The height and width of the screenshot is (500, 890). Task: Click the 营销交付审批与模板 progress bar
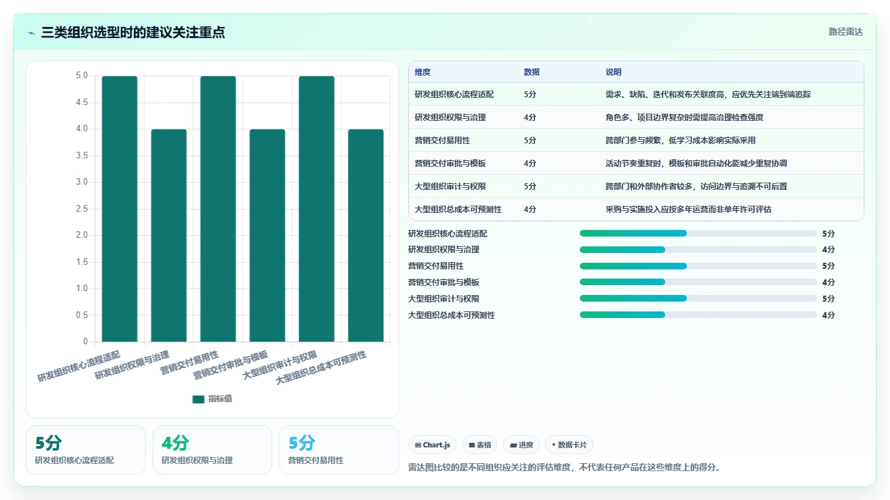tap(698, 282)
